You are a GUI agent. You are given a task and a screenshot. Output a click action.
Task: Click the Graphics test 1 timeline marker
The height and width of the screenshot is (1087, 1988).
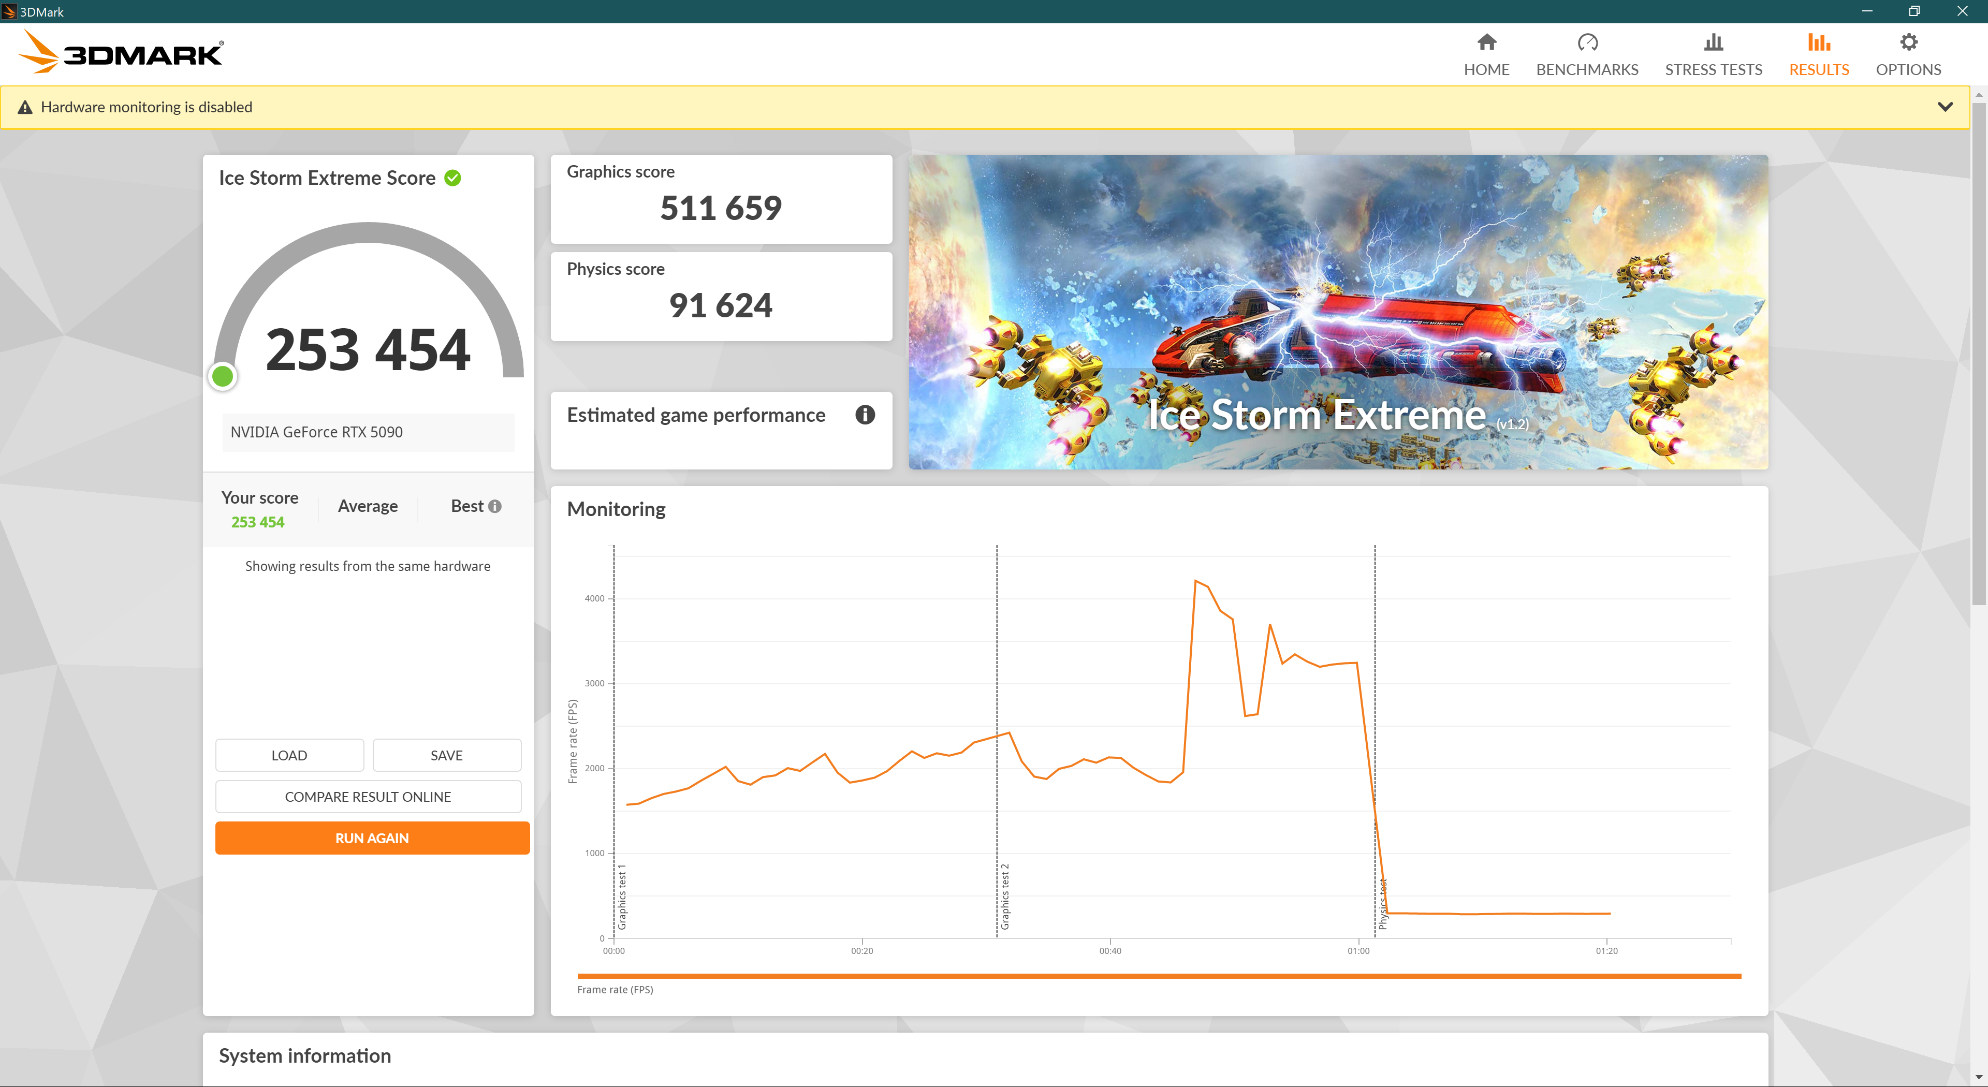[x=622, y=897]
